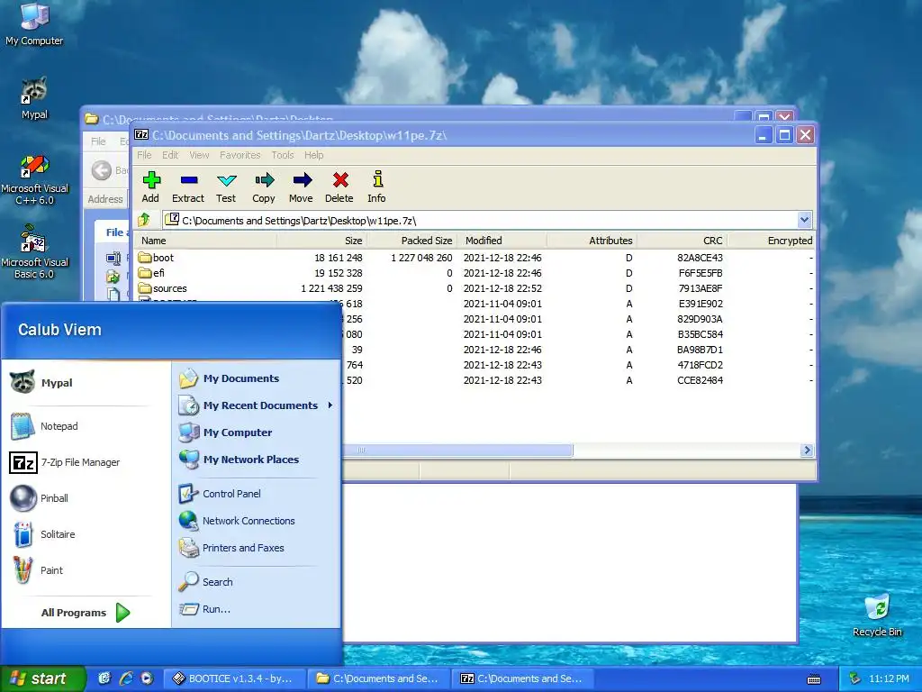Switch to Explorer folder taskbar button
Image resolution: width=922 pixels, height=692 pixels.
tap(379, 678)
